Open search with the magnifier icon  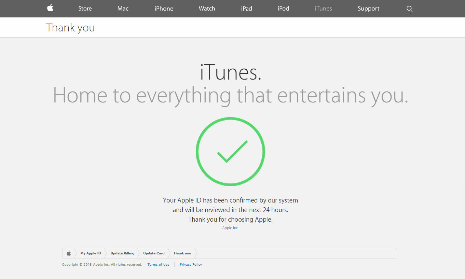(x=410, y=9)
